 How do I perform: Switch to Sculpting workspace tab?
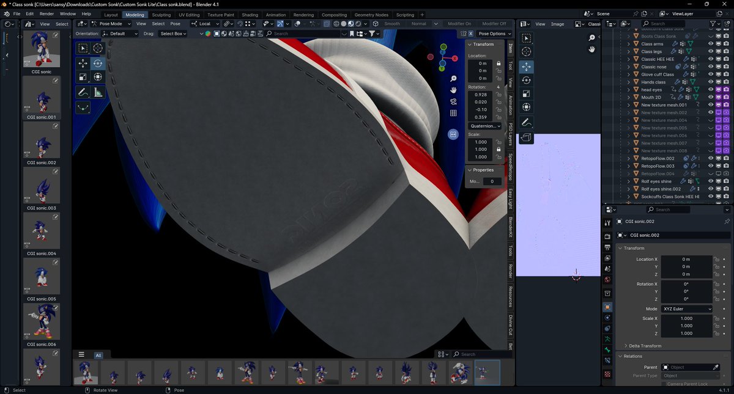pos(161,15)
